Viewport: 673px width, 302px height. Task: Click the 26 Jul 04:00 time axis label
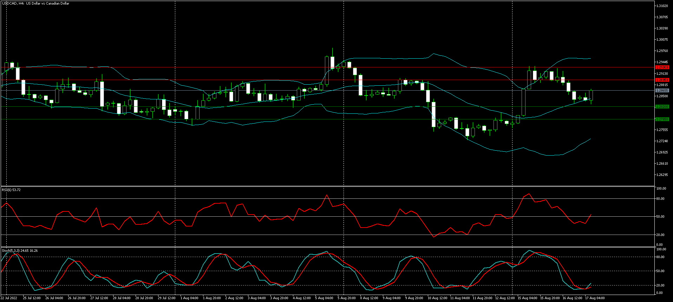point(54,298)
